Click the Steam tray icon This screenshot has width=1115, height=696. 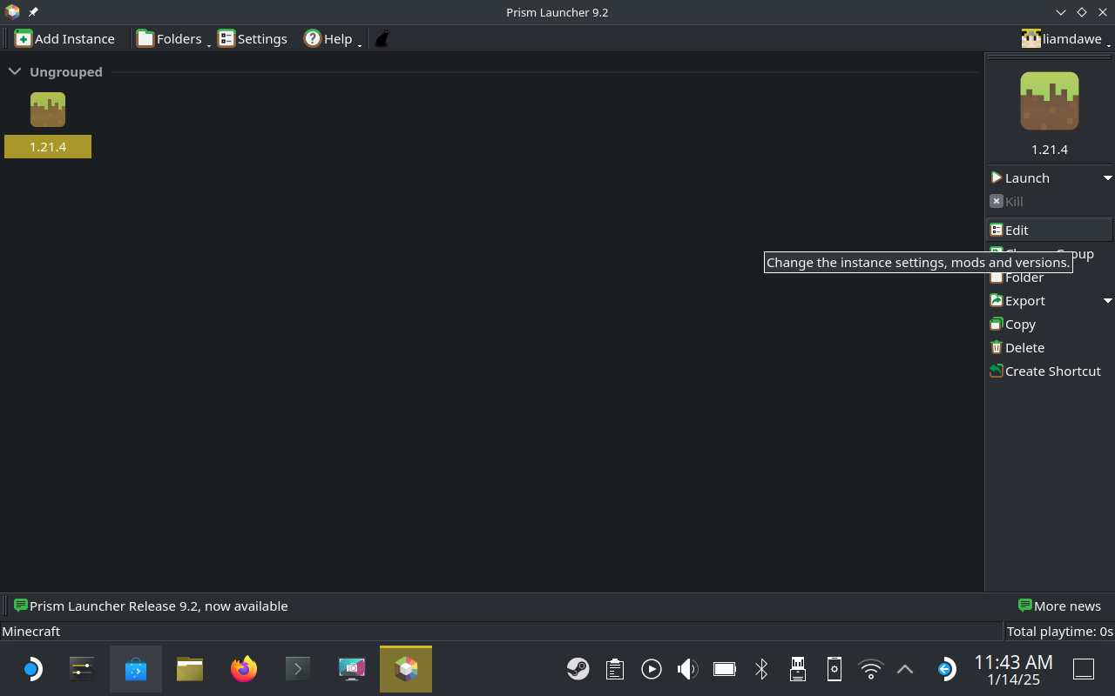[578, 669]
